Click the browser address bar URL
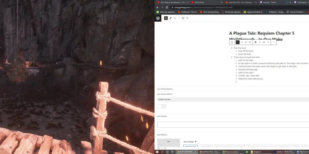Screen dimensions: 309x154 (x=203, y=8)
